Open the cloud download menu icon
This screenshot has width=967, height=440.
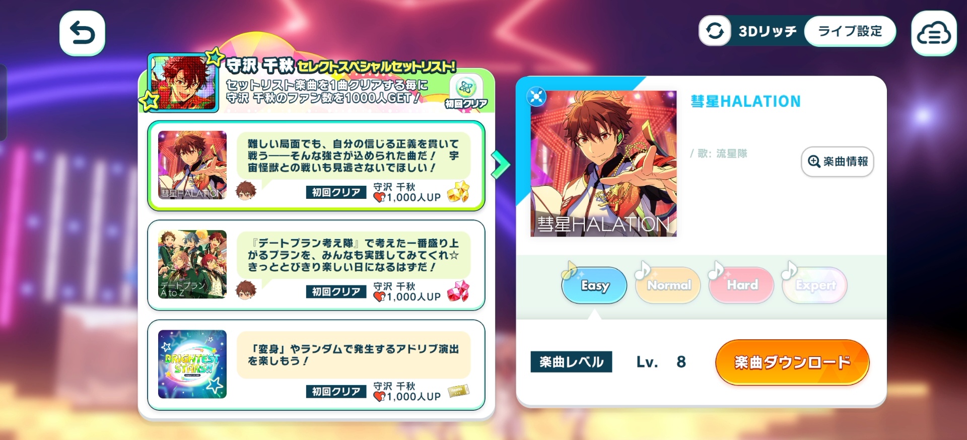pos(934,33)
